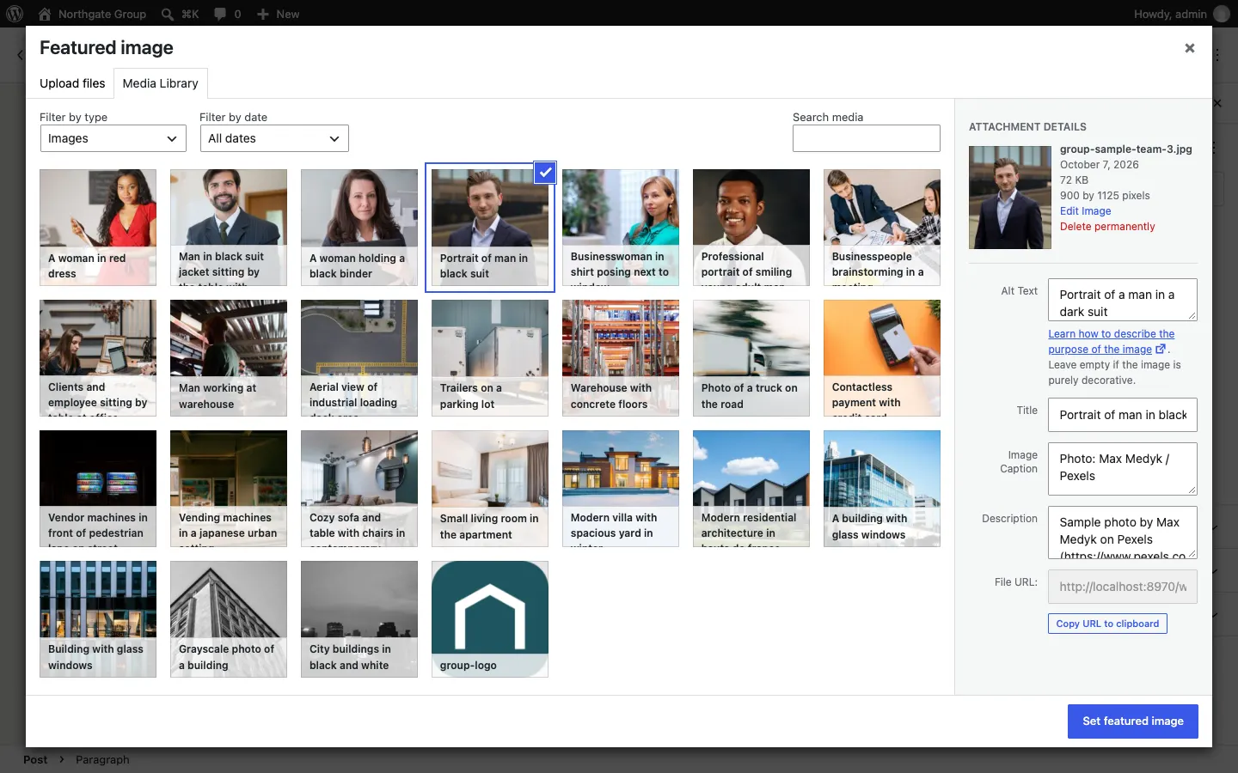
Task: Close the Featured image dialog
Action: click(x=1190, y=48)
